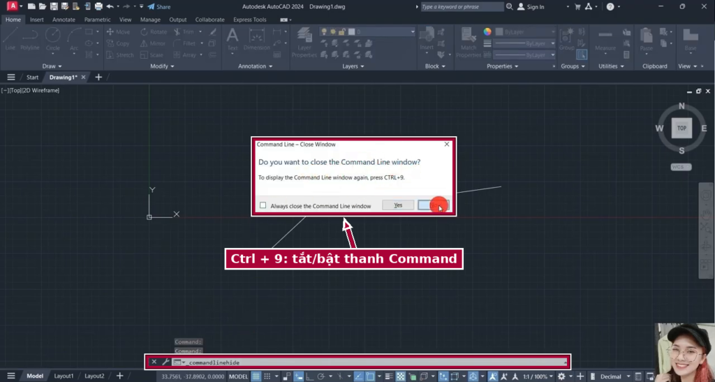Expand the Block panel dropdown
The width and height of the screenshot is (715, 382).
435,66
